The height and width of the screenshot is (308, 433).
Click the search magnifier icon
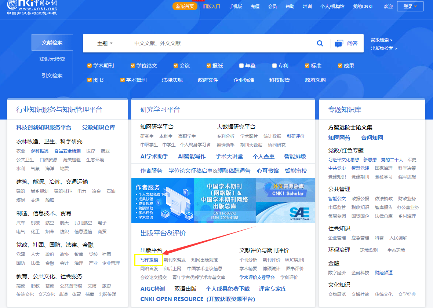click(x=320, y=43)
